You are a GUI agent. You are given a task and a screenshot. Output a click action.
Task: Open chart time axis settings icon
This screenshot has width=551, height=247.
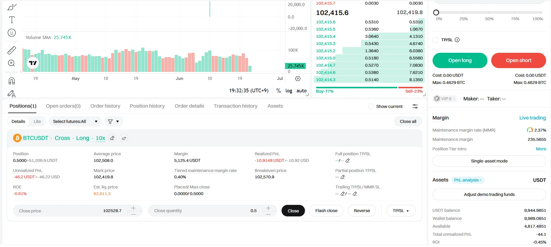(298, 78)
